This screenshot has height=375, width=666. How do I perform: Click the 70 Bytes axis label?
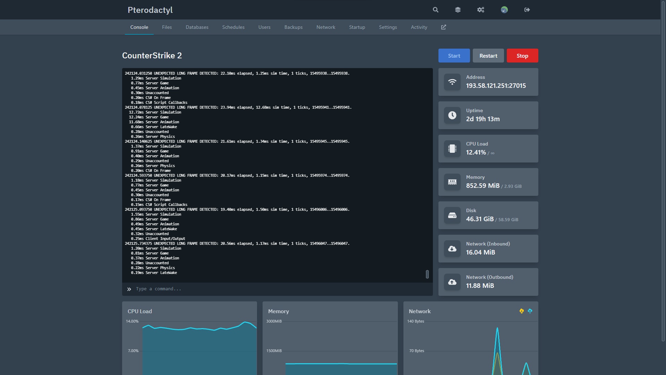coord(417,351)
